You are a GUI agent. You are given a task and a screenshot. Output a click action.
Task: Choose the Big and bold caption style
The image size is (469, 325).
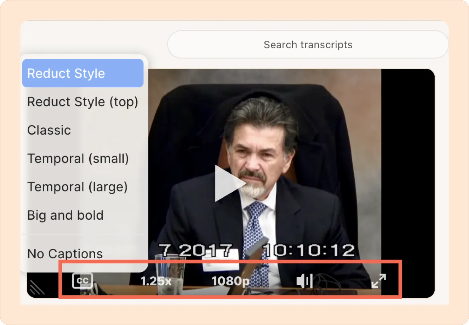(x=65, y=215)
